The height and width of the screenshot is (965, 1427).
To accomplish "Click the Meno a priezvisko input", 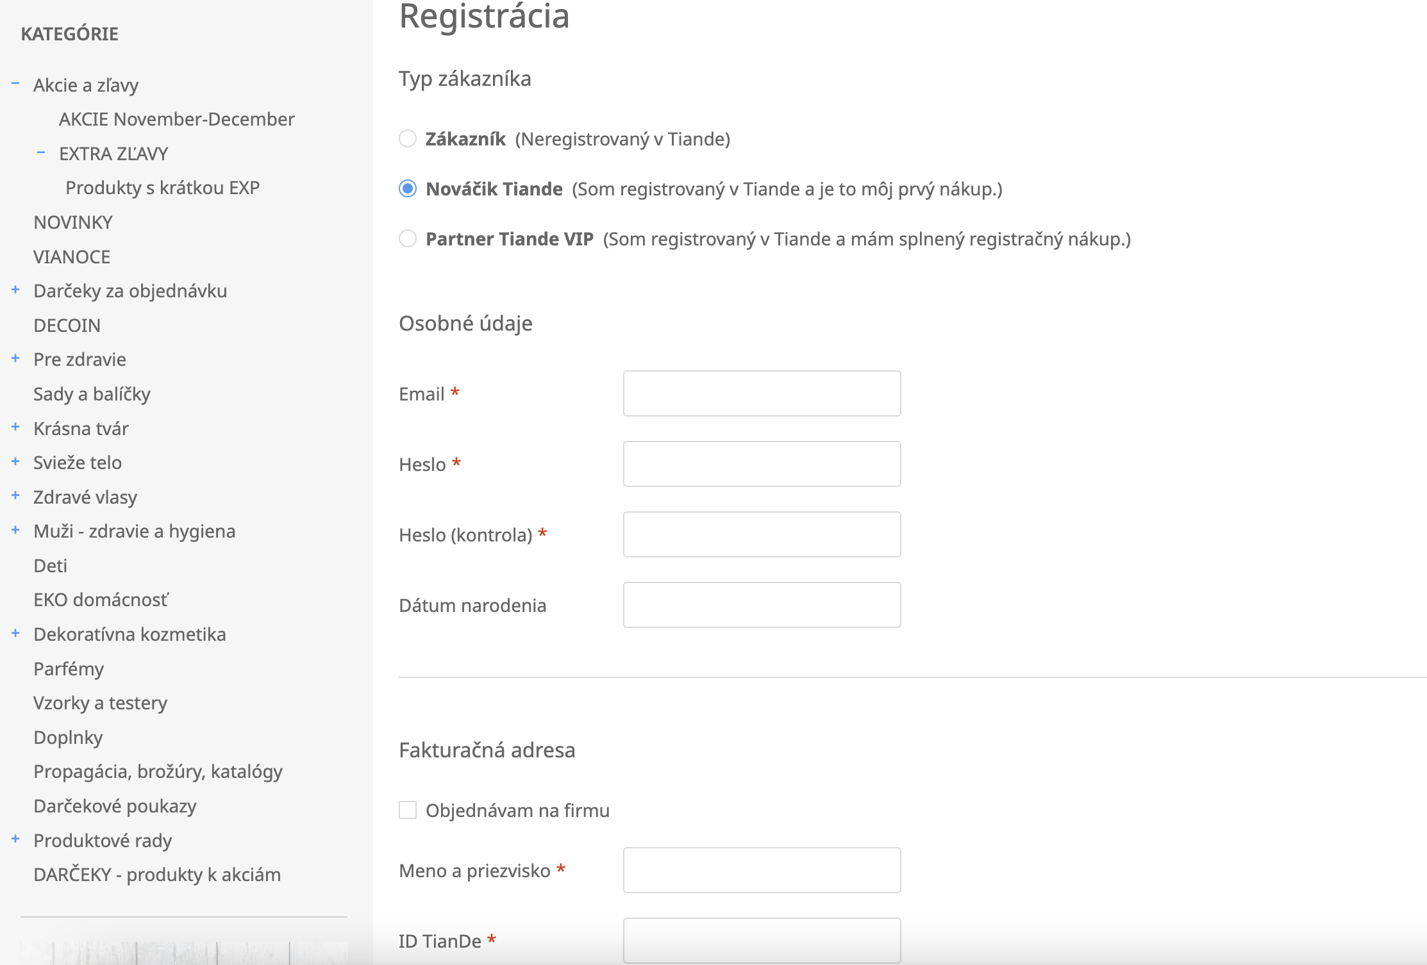I will tap(762, 870).
